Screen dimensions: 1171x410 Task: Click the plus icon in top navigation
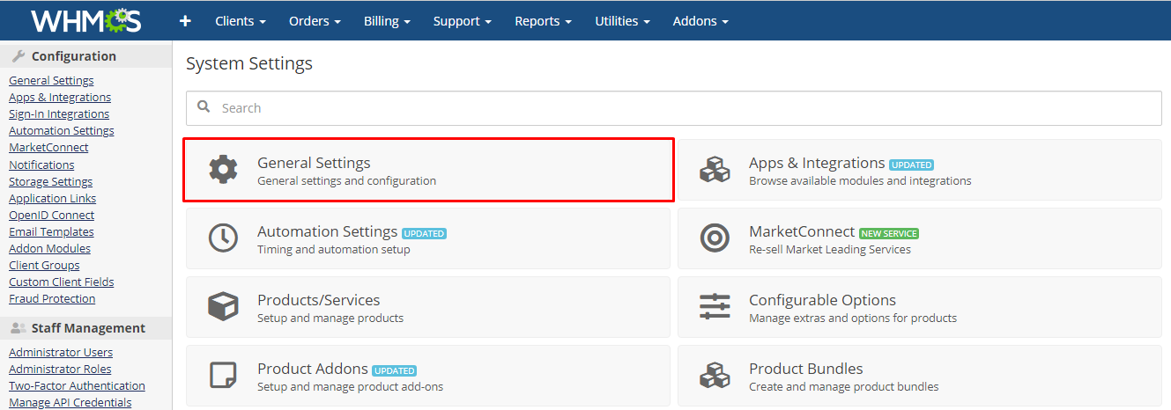point(185,21)
